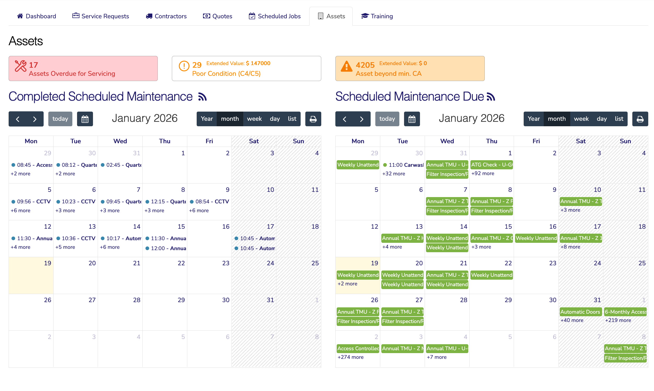The height and width of the screenshot is (391, 654).
Task: Select Year view on the left calendar
Action: pyautogui.click(x=207, y=119)
